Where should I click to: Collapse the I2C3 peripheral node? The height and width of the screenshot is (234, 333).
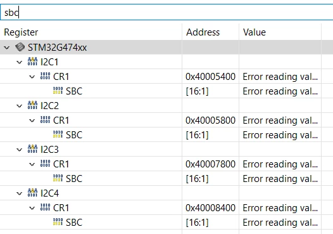[20, 150]
